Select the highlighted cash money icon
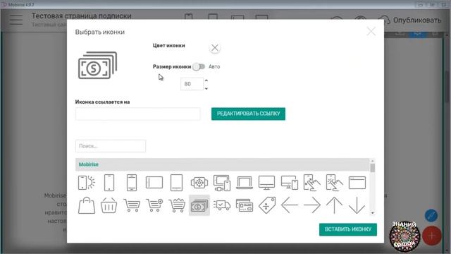451x254 pixels. 199,205
